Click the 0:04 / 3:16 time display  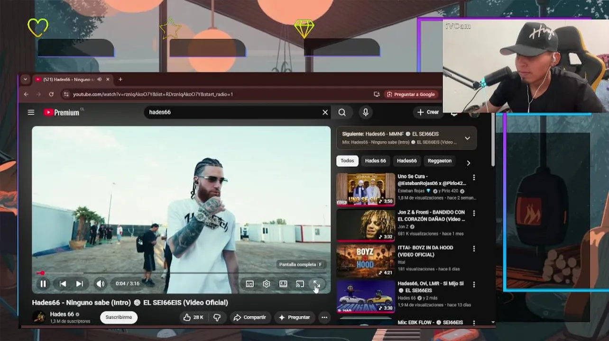tap(128, 284)
